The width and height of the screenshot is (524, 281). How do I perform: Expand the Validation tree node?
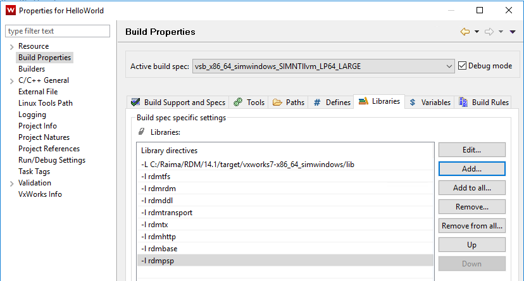tap(11, 184)
